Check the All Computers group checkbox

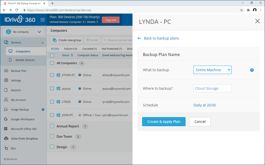coord(52,63)
